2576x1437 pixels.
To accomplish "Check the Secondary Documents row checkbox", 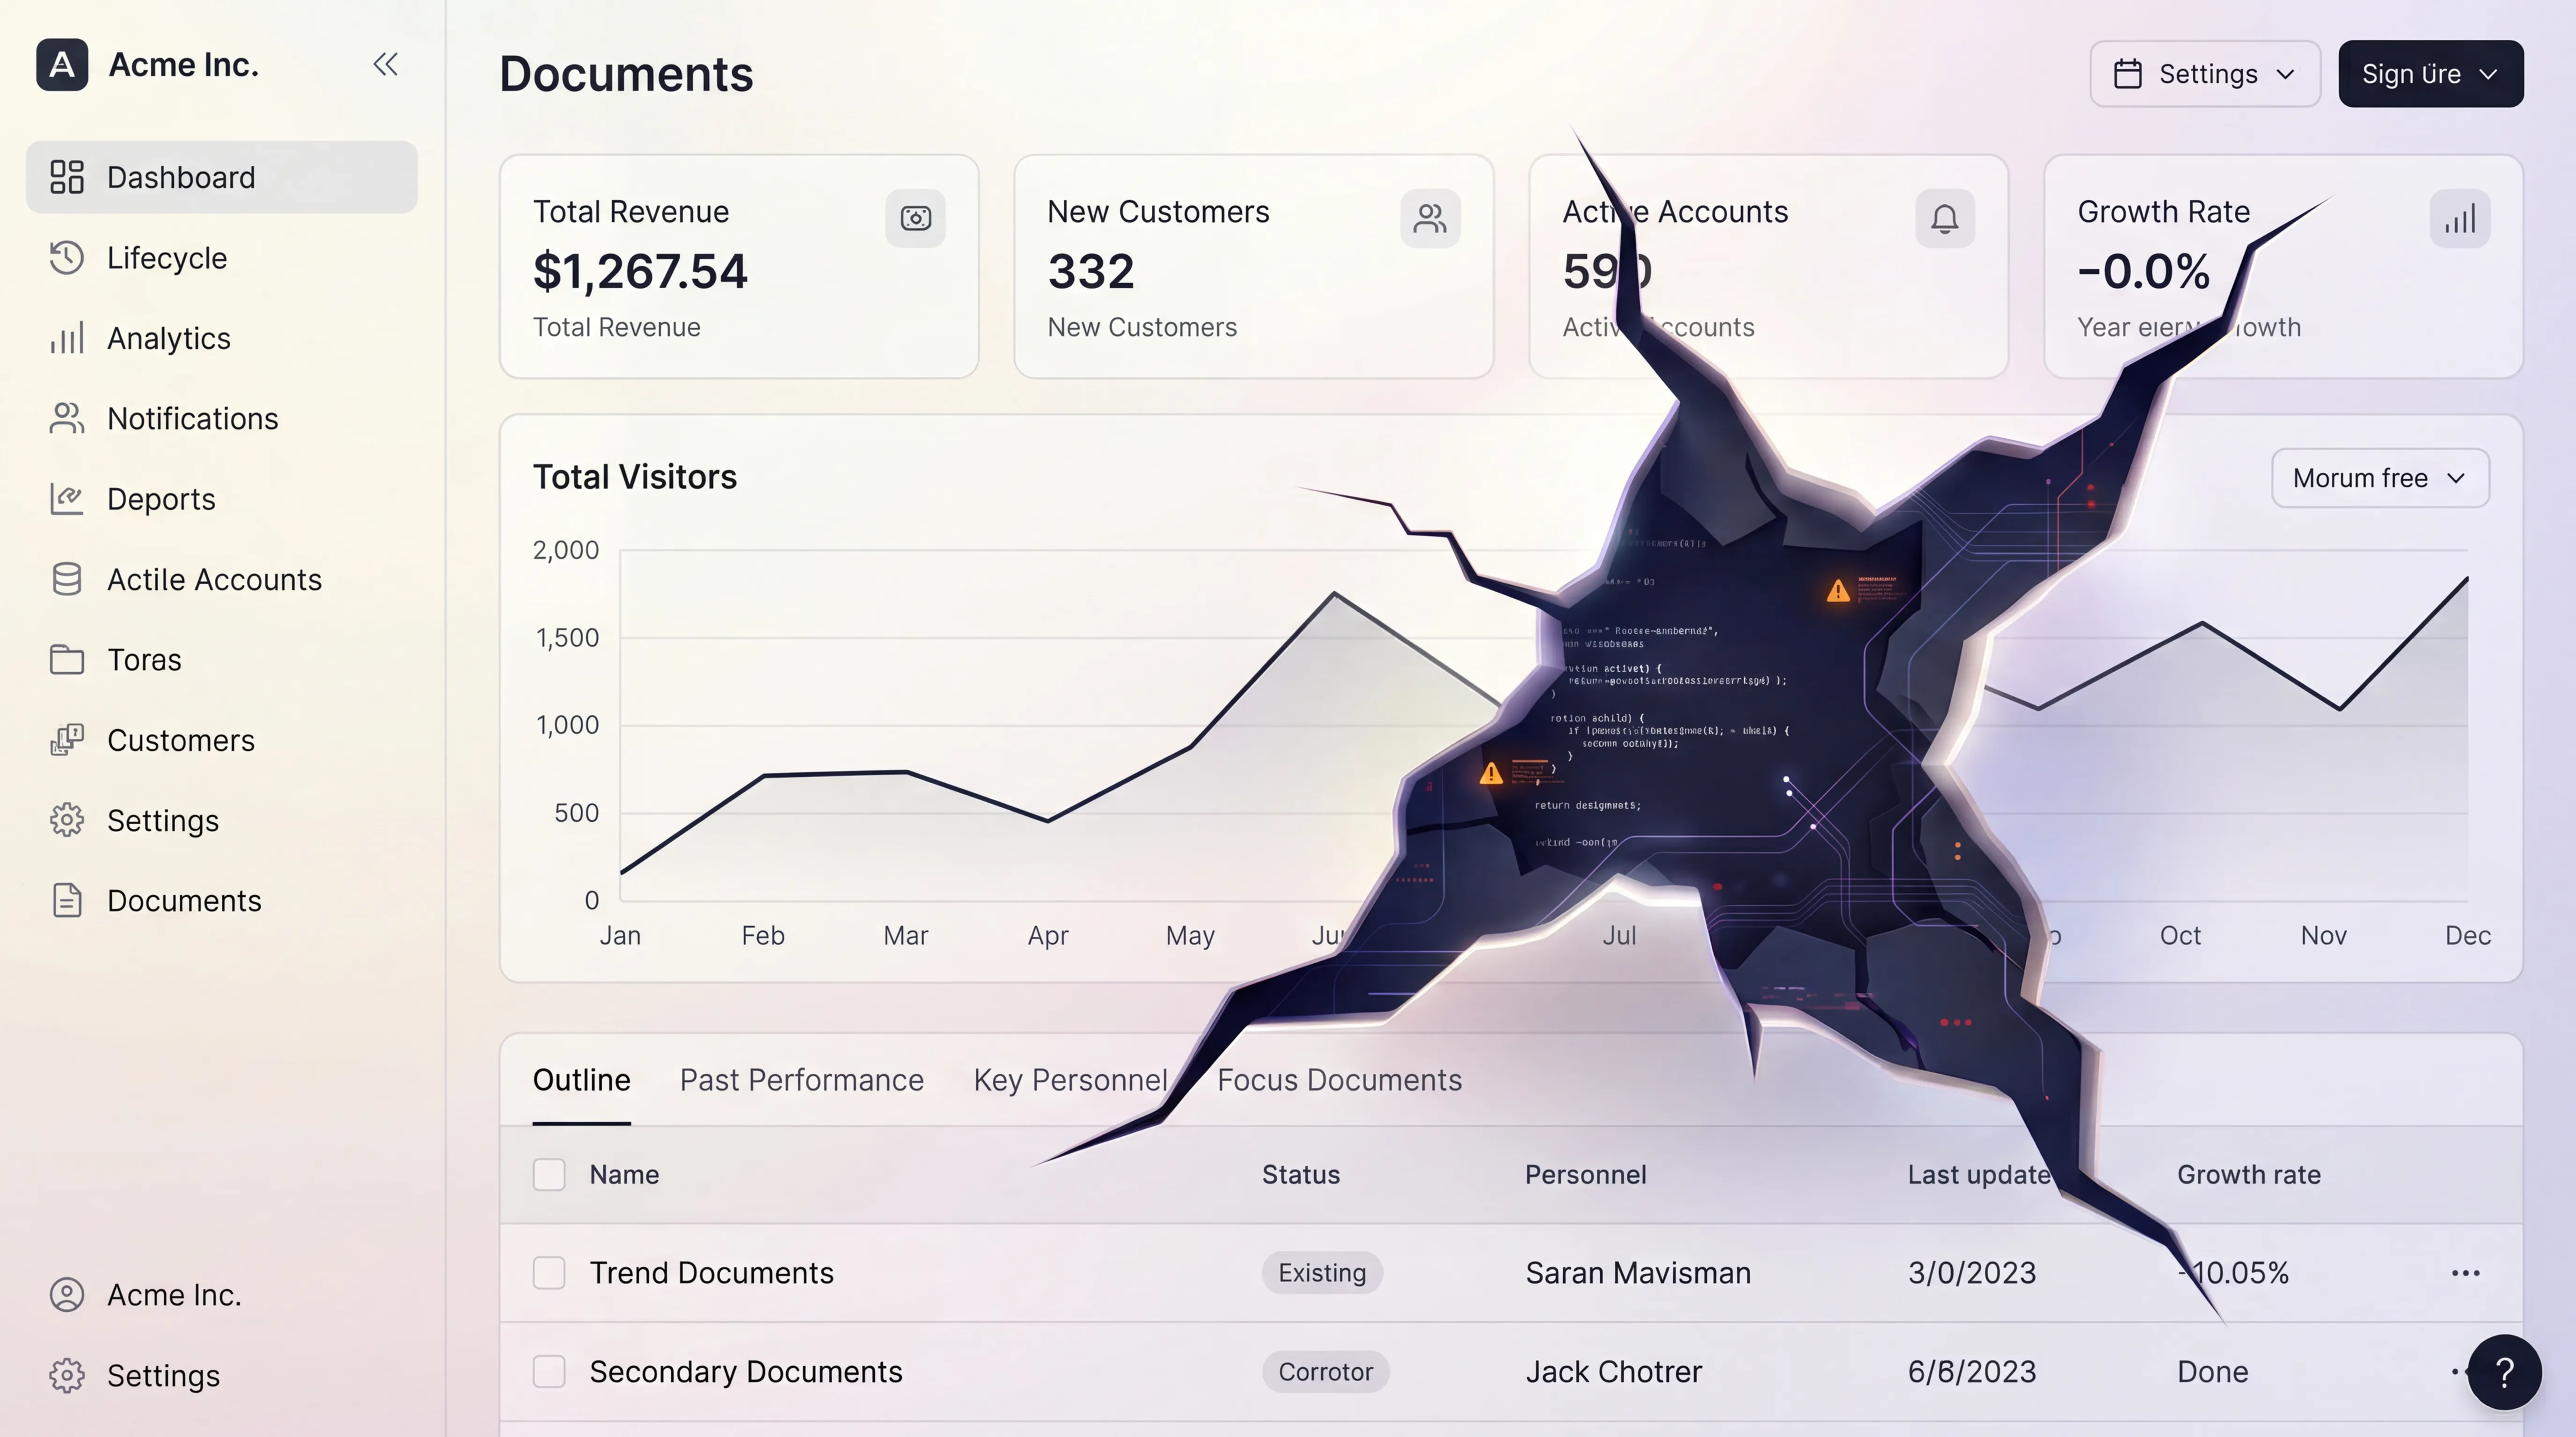I will (x=549, y=1371).
